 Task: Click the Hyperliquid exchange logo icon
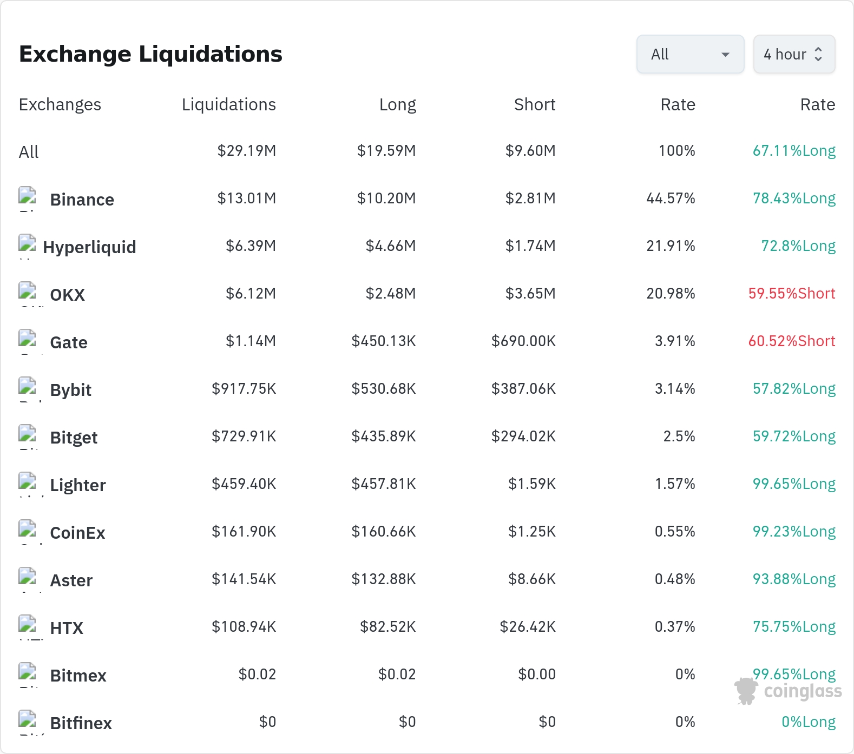coord(27,247)
